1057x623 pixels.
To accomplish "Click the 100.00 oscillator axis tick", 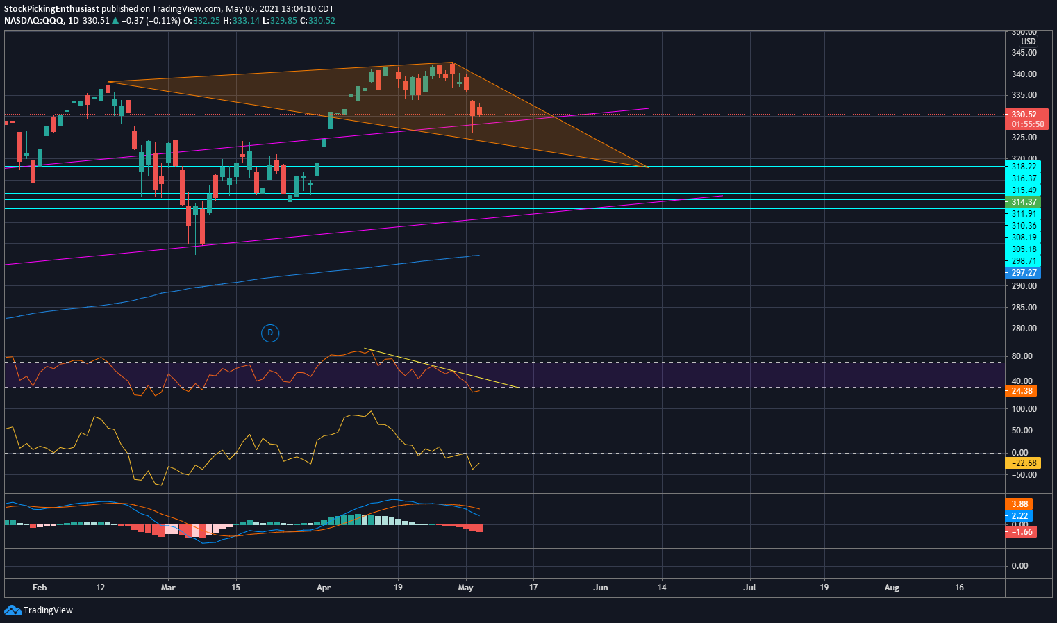I will (1024, 409).
